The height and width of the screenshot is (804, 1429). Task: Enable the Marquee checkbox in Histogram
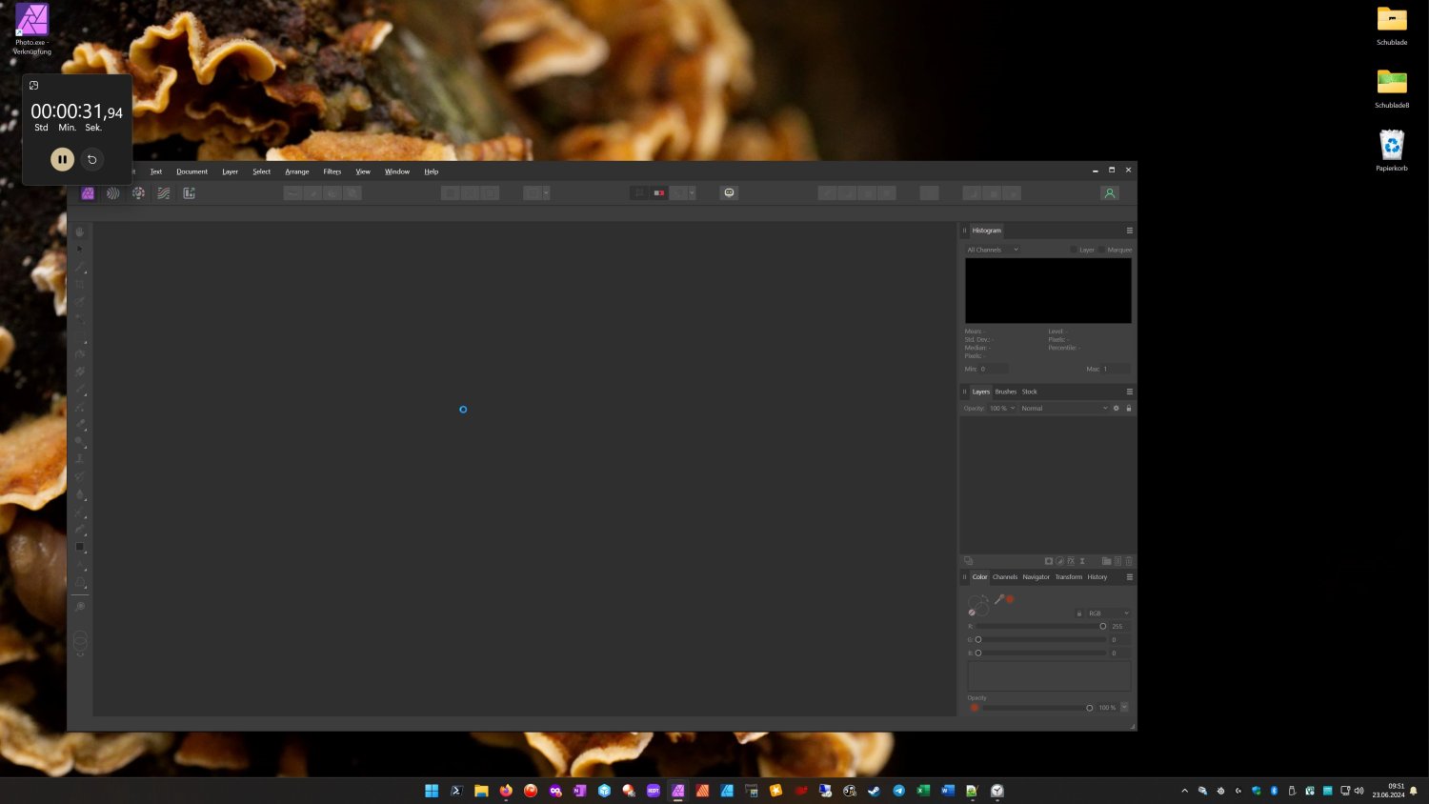point(1102,250)
